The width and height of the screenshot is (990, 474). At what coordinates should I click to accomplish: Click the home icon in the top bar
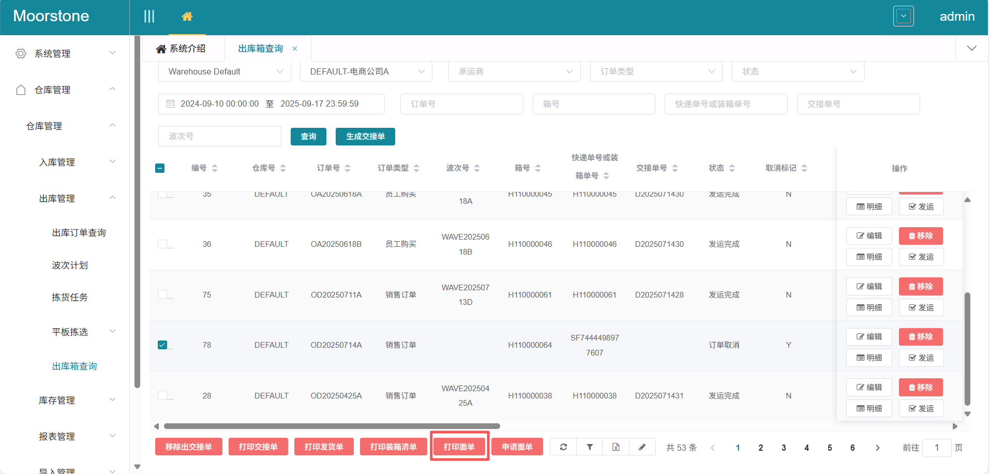187,17
